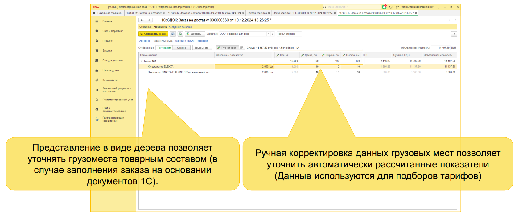
Task: Open the notifications bell icon
Action: coord(384,7)
